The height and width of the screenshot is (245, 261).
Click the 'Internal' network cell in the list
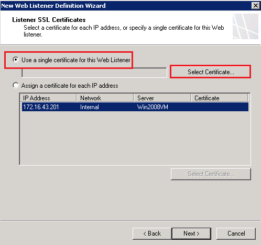(x=90, y=107)
